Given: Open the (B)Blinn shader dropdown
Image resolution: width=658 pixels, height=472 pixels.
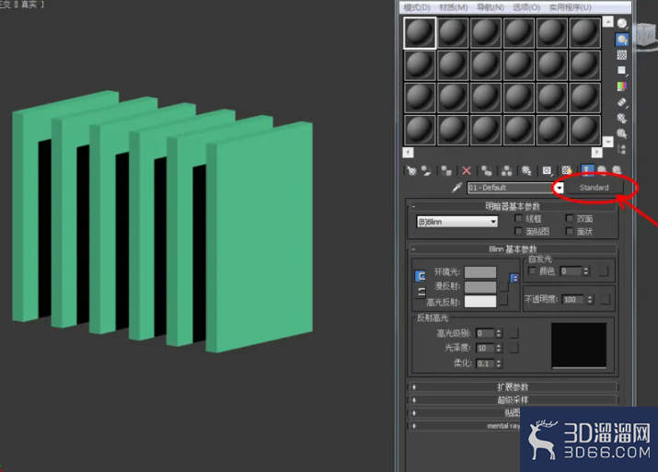Looking at the screenshot, I should [457, 222].
